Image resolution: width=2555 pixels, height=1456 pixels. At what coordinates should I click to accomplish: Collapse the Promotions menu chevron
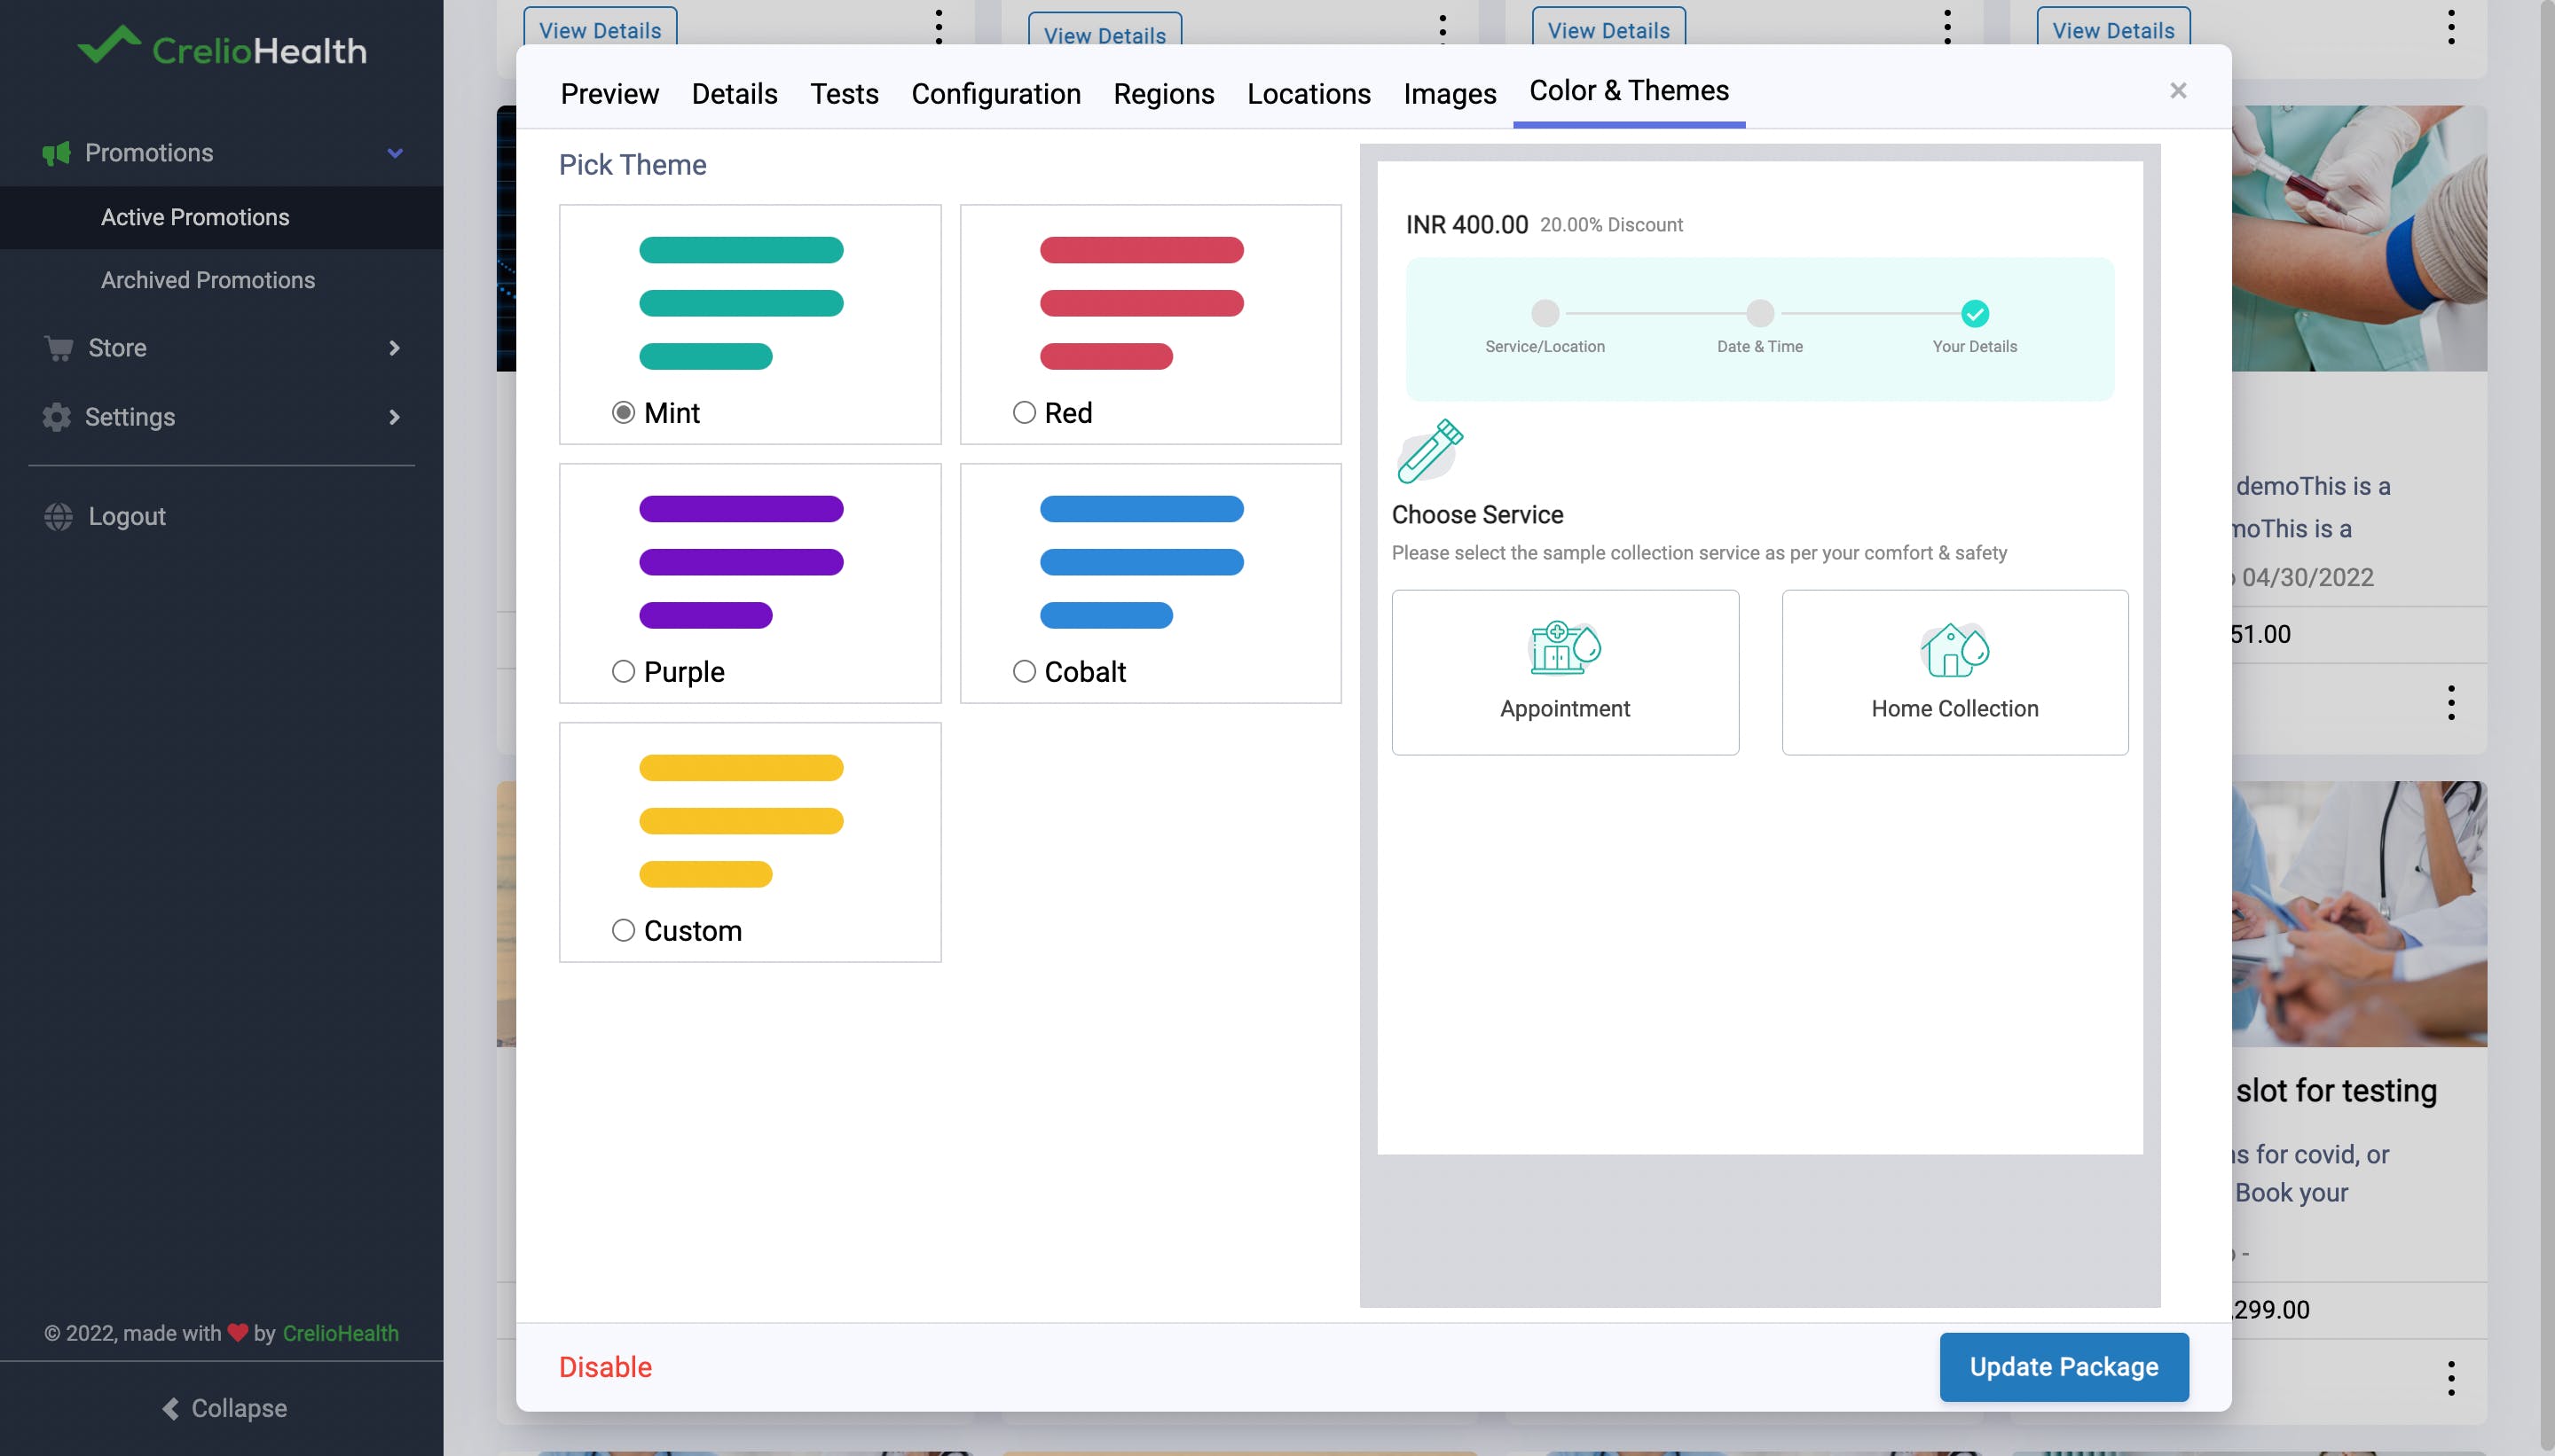point(395,153)
